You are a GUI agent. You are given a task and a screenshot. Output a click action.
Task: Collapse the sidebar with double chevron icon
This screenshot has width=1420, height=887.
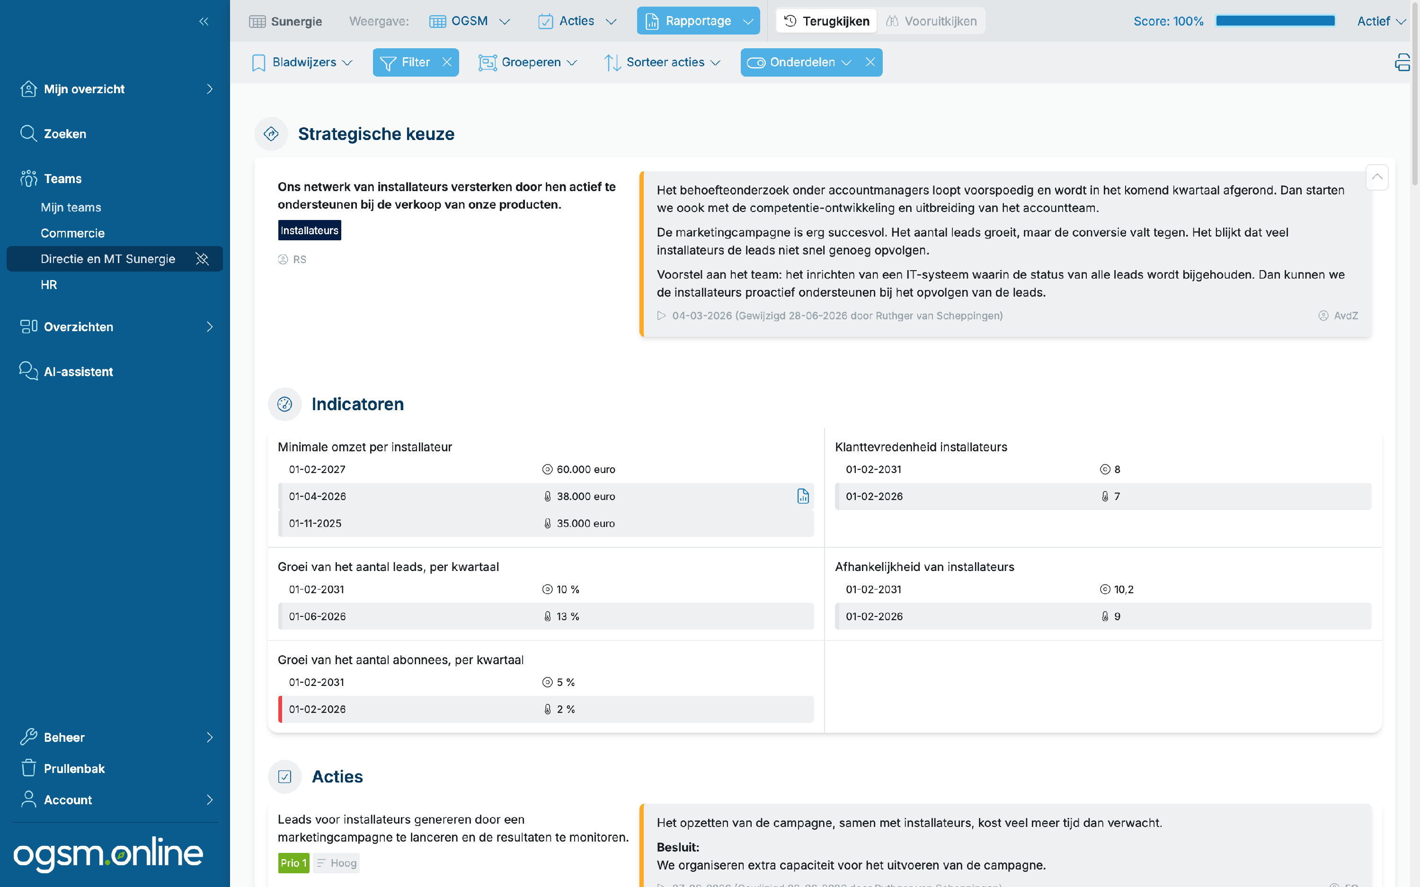204,22
